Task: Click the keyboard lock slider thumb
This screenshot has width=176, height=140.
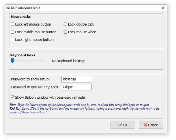Action: click(x=12, y=61)
